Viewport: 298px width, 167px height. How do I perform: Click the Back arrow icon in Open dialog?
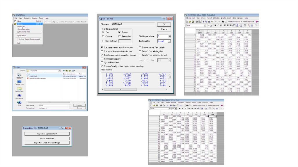coord(64,71)
